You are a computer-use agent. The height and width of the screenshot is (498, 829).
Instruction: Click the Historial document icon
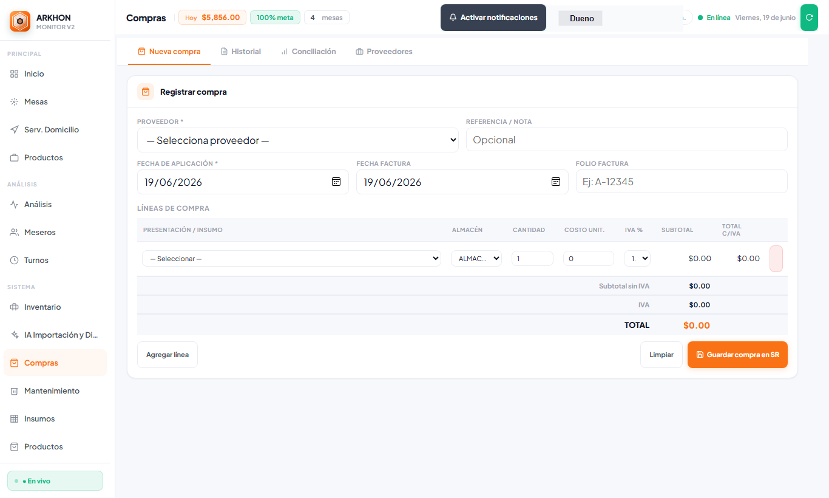pyautogui.click(x=224, y=52)
